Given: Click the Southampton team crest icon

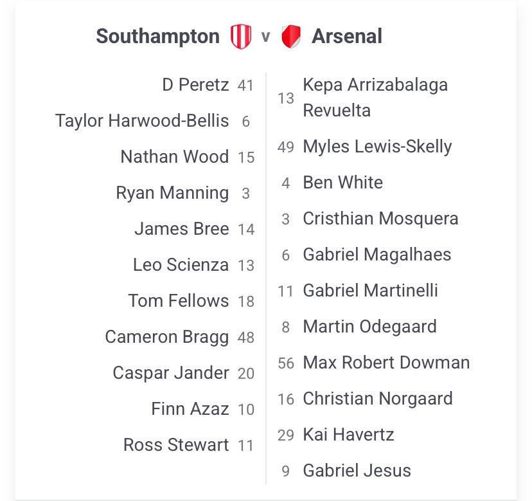Looking at the screenshot, I should click(x=241, y=37).
